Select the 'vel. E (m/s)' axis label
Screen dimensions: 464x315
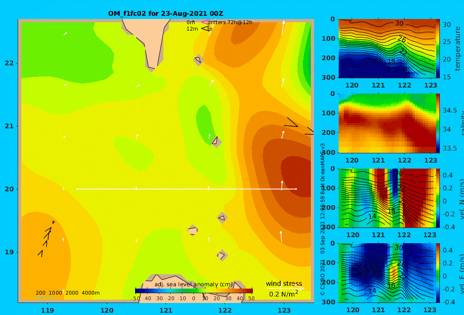click(461, 273)
